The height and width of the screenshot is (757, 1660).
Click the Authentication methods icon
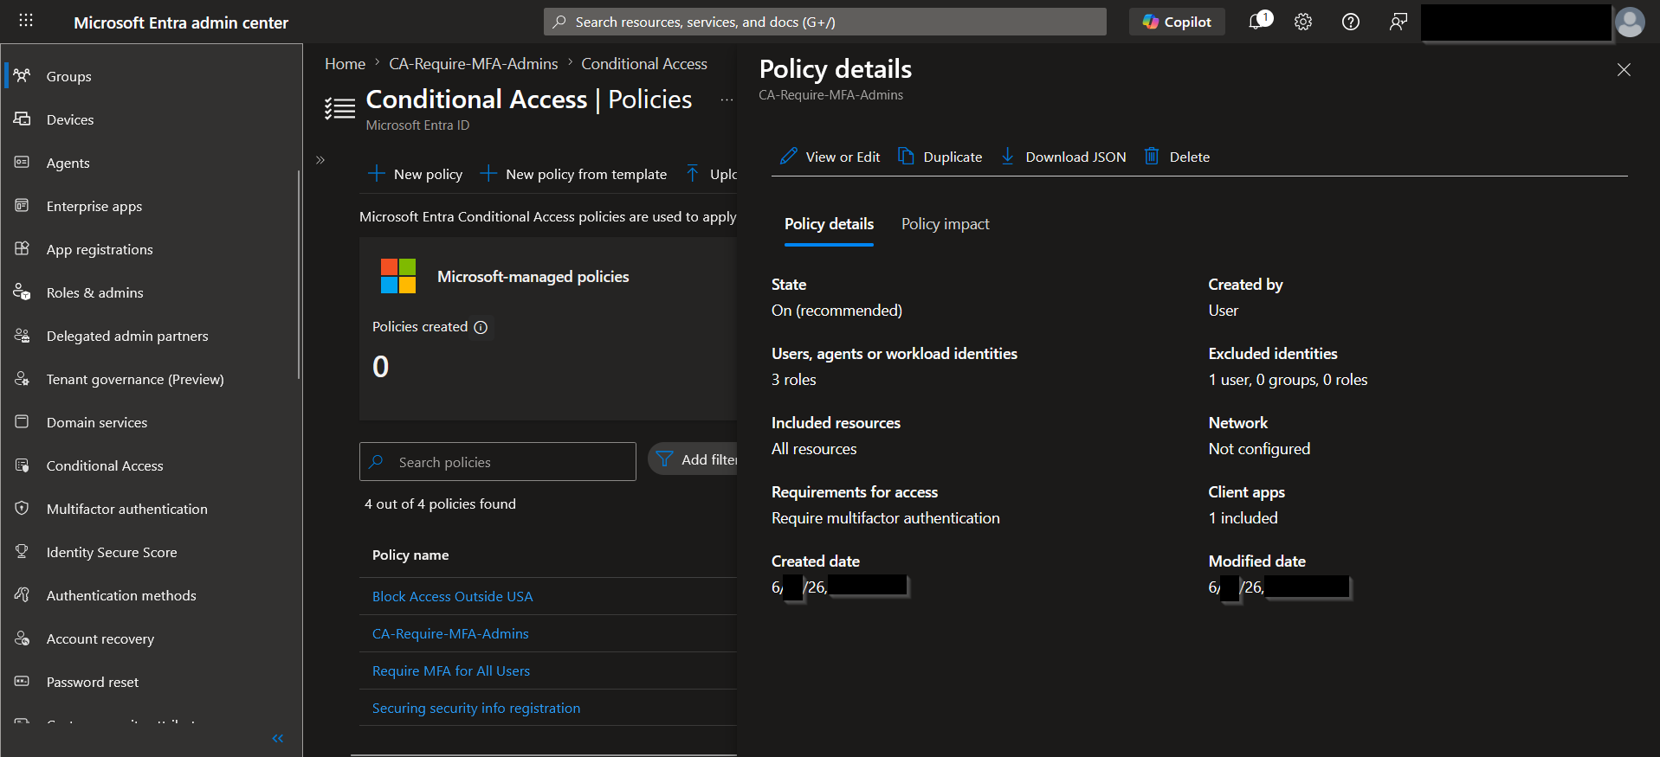[x=23, y=594]
